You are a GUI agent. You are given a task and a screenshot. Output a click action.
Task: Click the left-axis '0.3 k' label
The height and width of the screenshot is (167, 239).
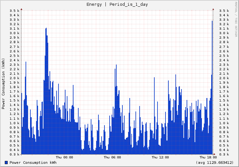coord(14,154)
